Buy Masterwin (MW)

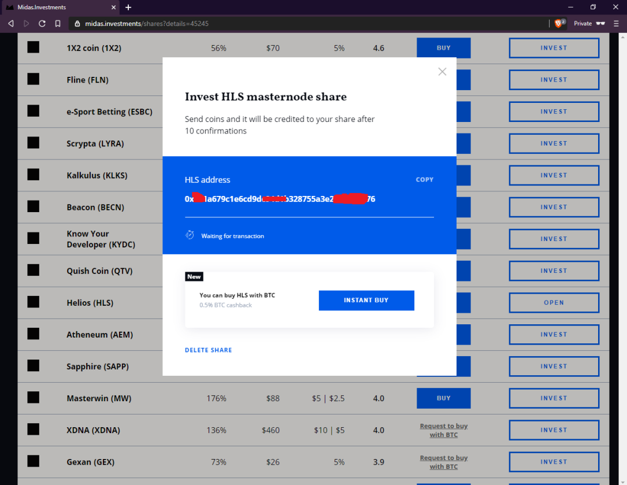443,398
